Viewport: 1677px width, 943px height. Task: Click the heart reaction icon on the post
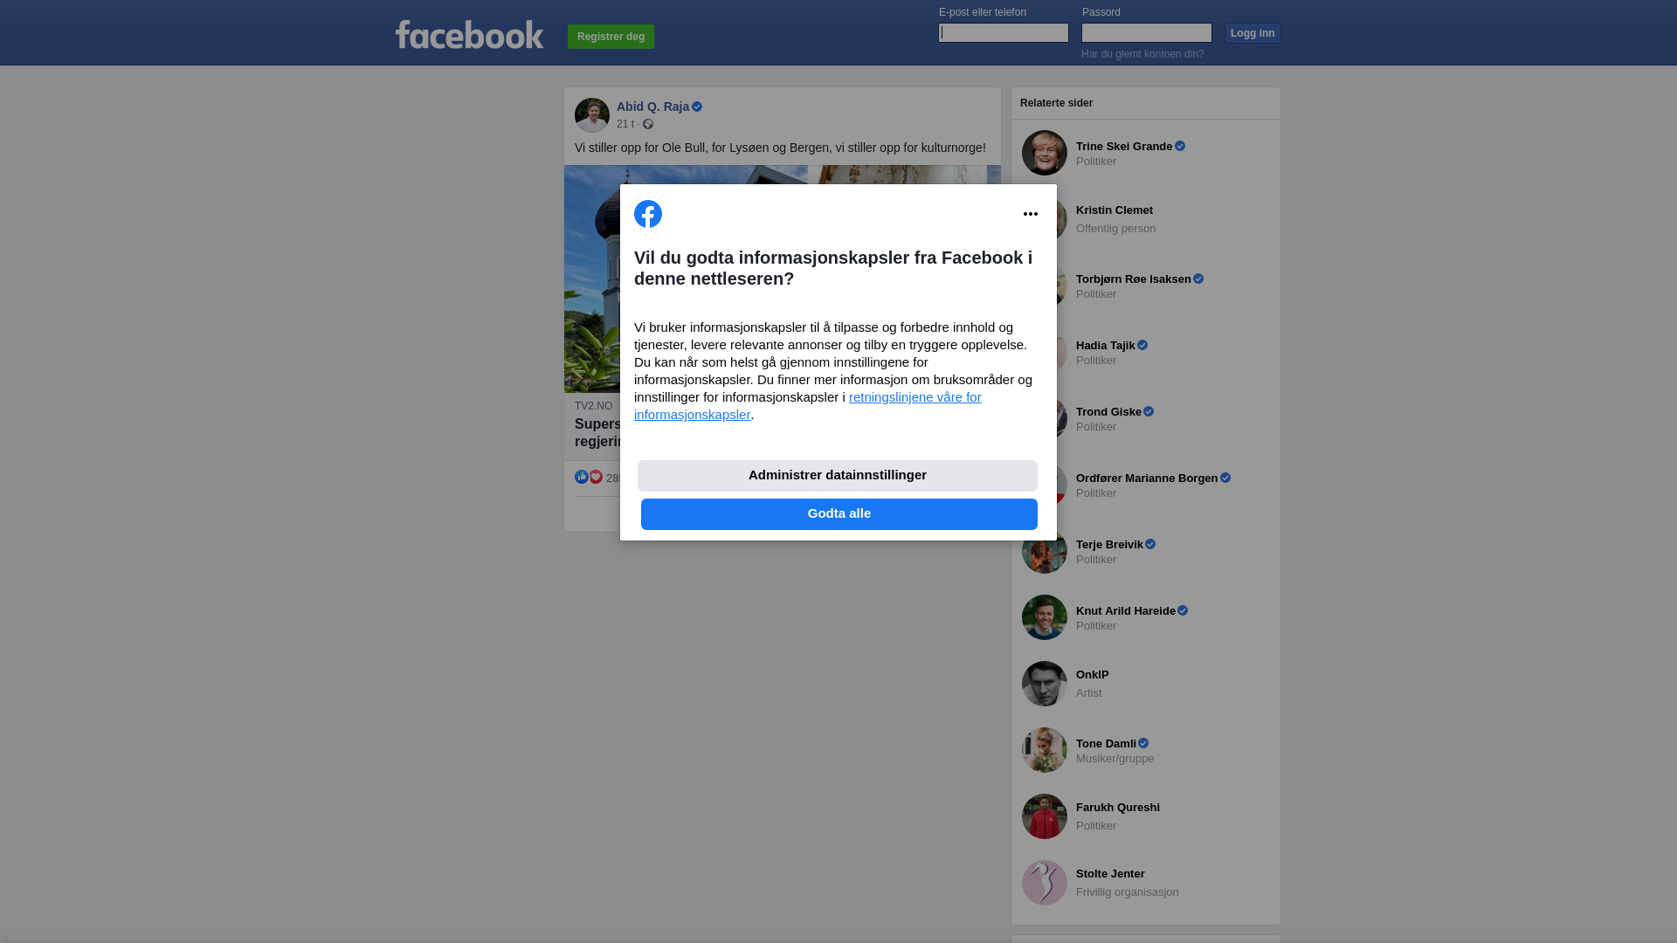[596, 477]
